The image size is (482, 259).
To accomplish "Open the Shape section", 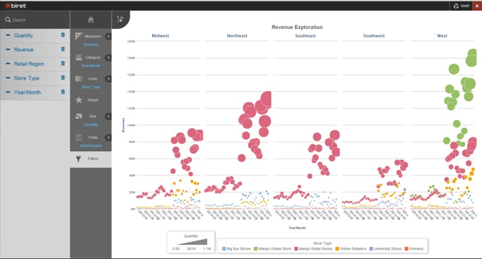I will 91,100.
